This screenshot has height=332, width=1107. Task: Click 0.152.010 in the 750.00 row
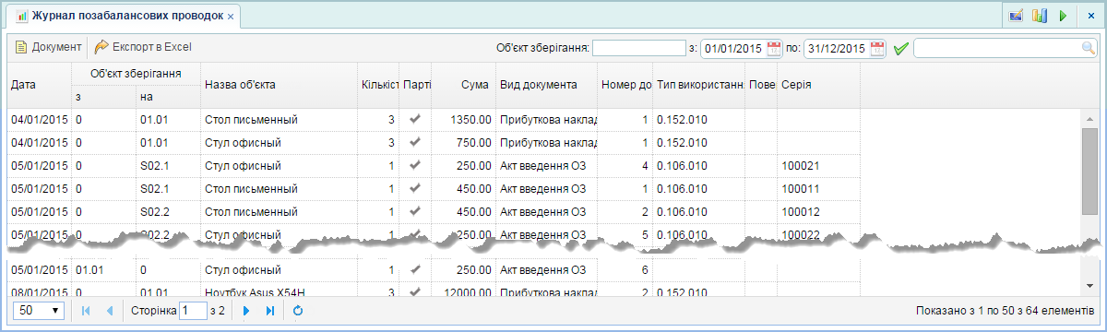[x=682, y=143]
